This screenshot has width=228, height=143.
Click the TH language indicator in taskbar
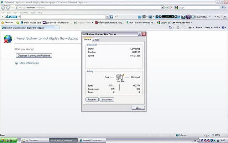[195, 140]
